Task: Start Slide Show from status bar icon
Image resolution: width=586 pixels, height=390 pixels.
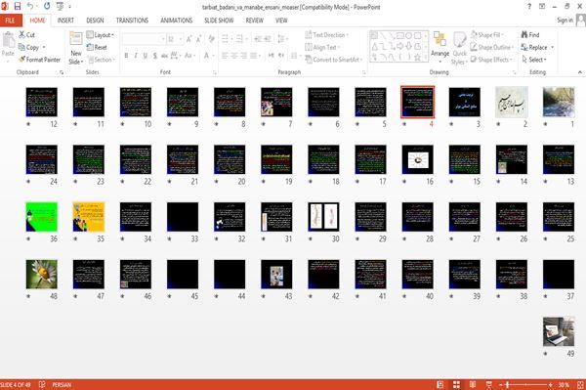Action: tap(489, 384)
